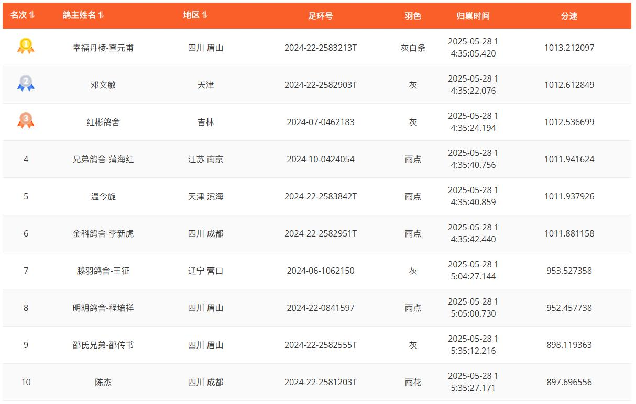Click the 羽色 column header
The width and height of the screenshot is (636, 404).
pyautogui.click(x=413, y=16)
